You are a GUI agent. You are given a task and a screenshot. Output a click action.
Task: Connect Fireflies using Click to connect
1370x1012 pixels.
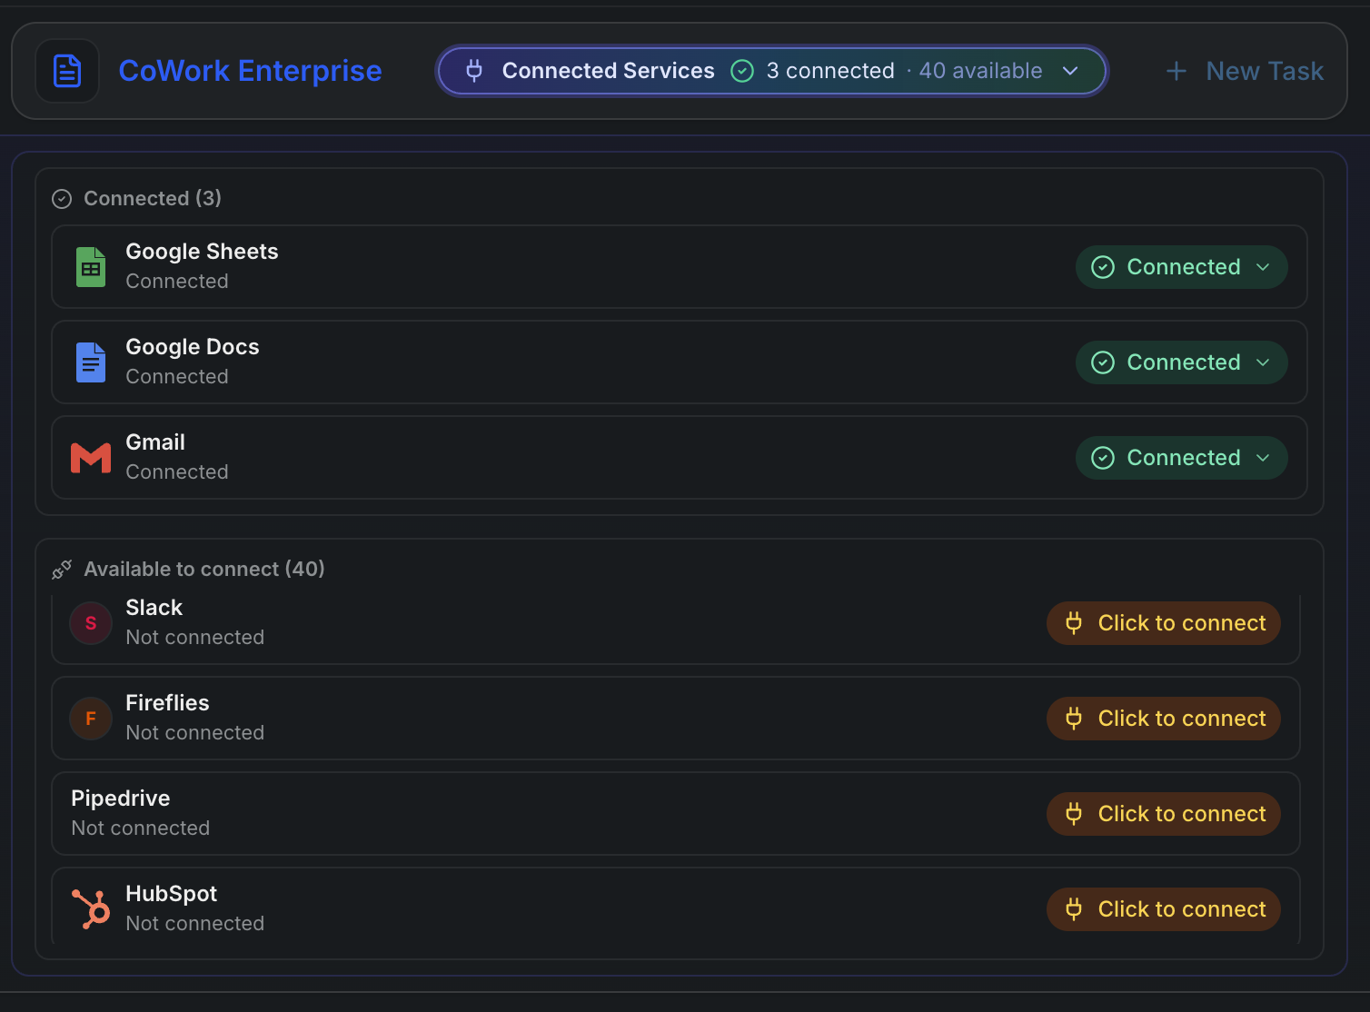[1163, 719]
